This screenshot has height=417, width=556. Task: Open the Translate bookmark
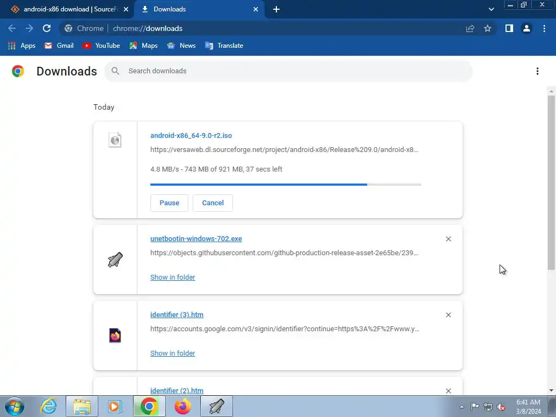[224, 46]
